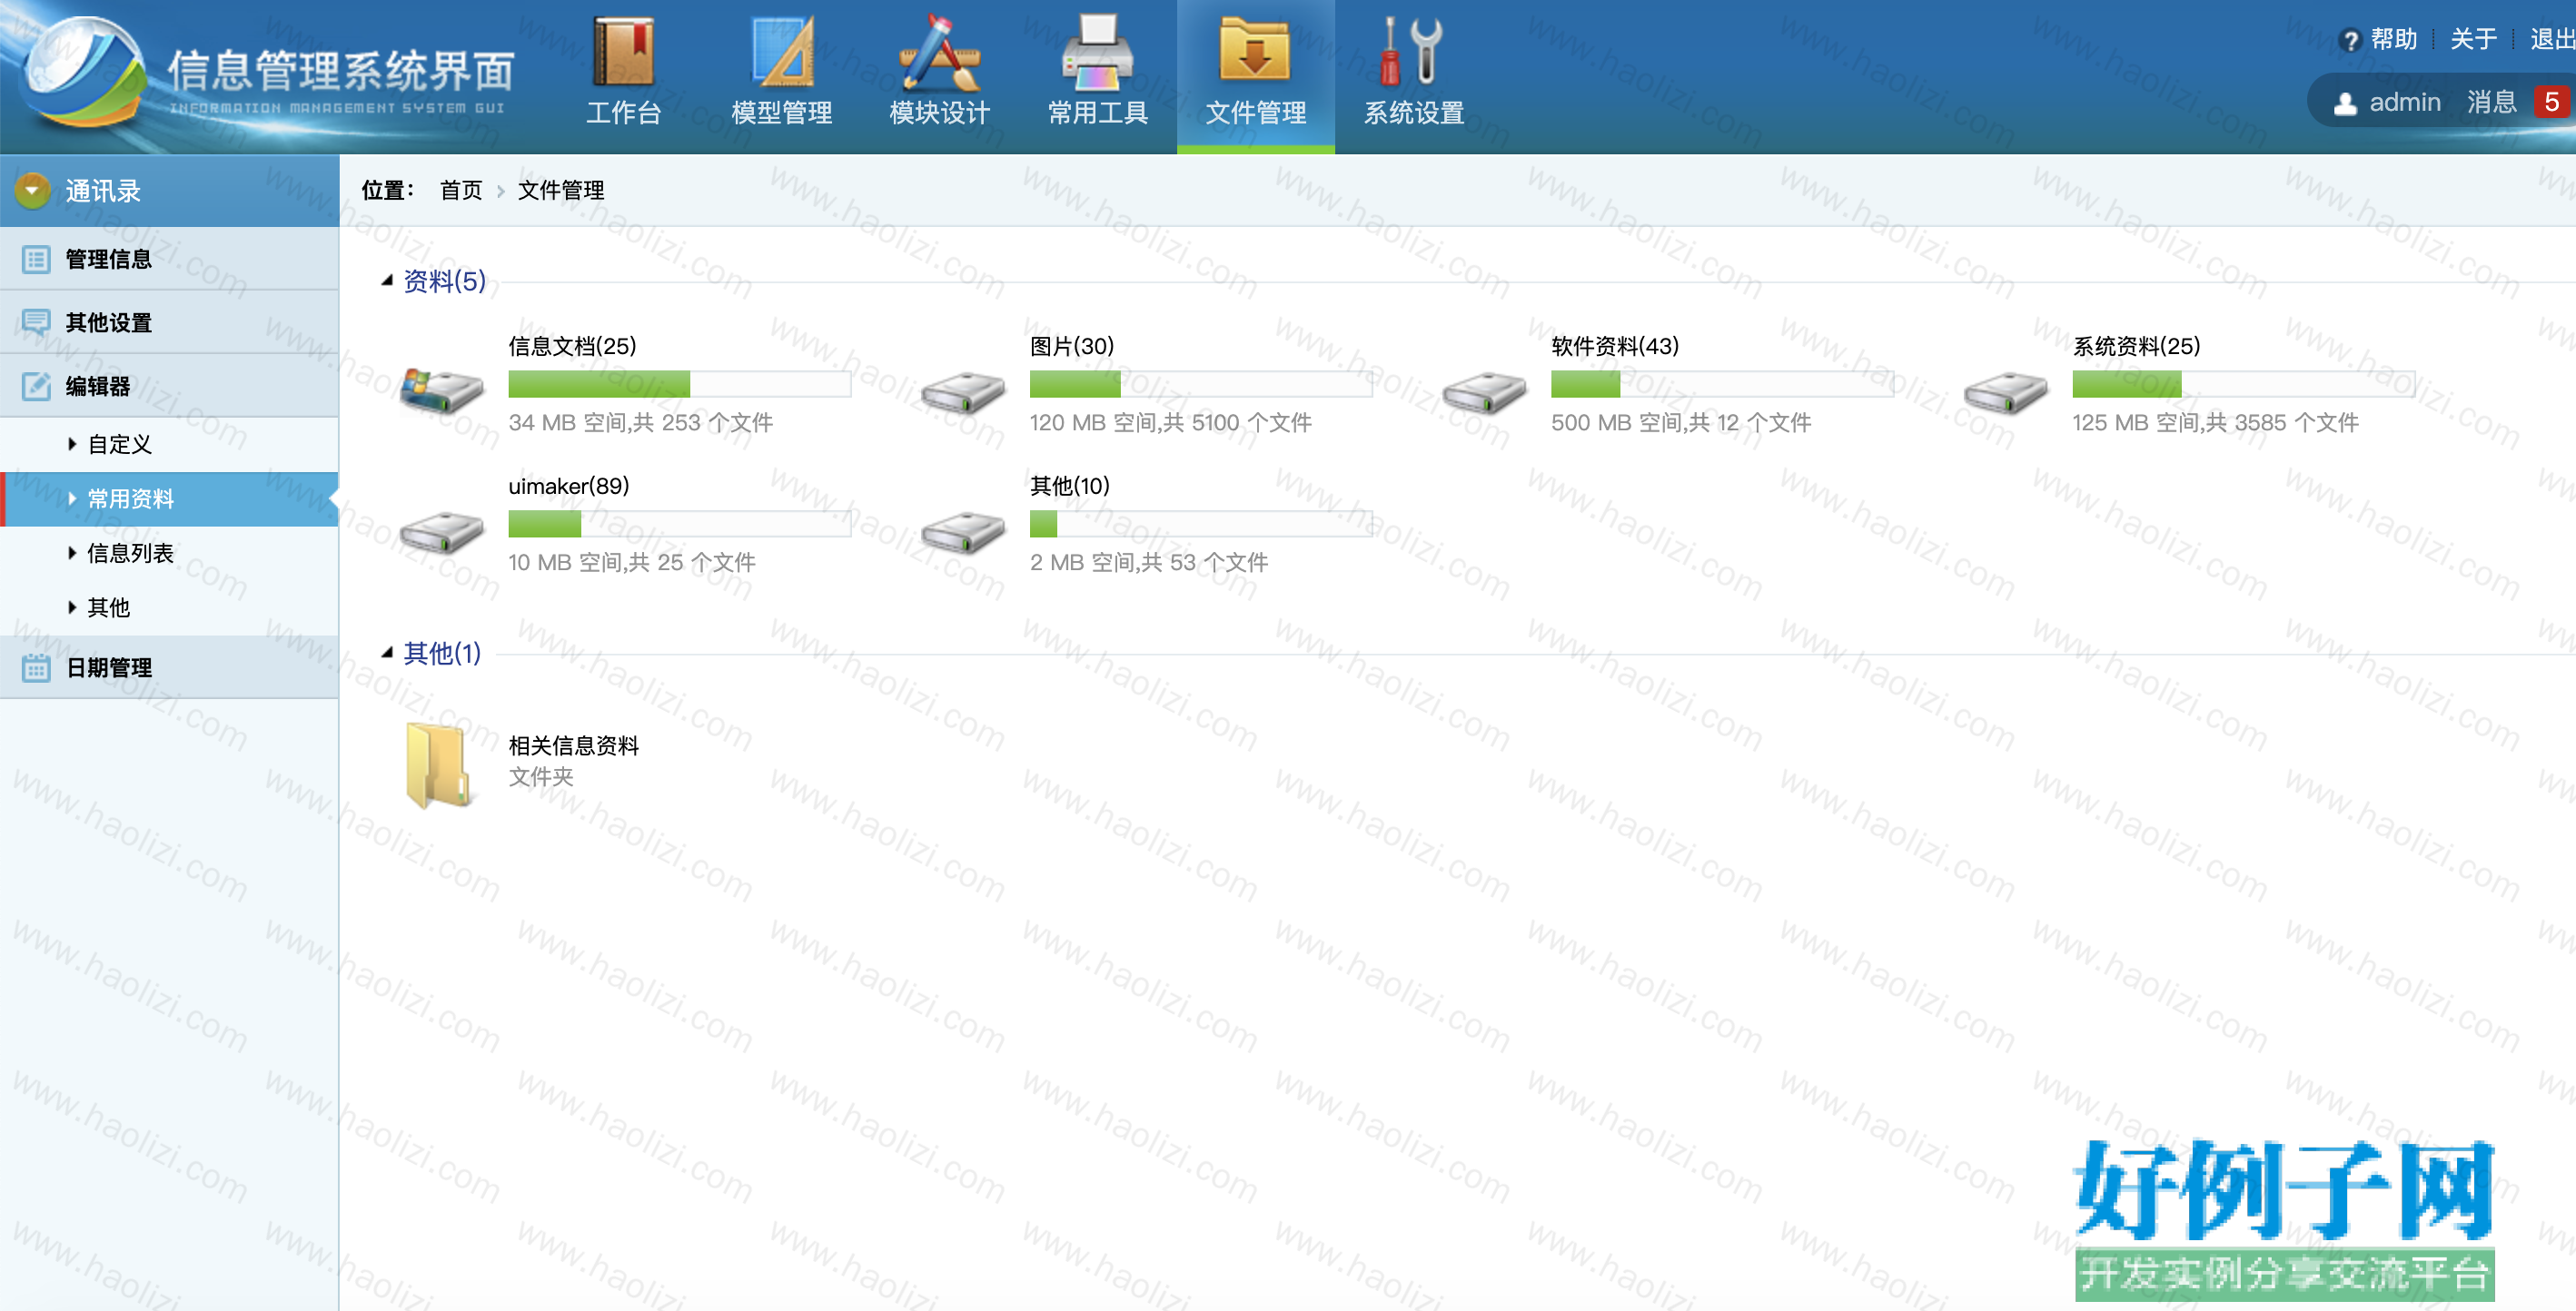
Task: Click the 通讯录 round arrow icon
Action: point(33,190)
